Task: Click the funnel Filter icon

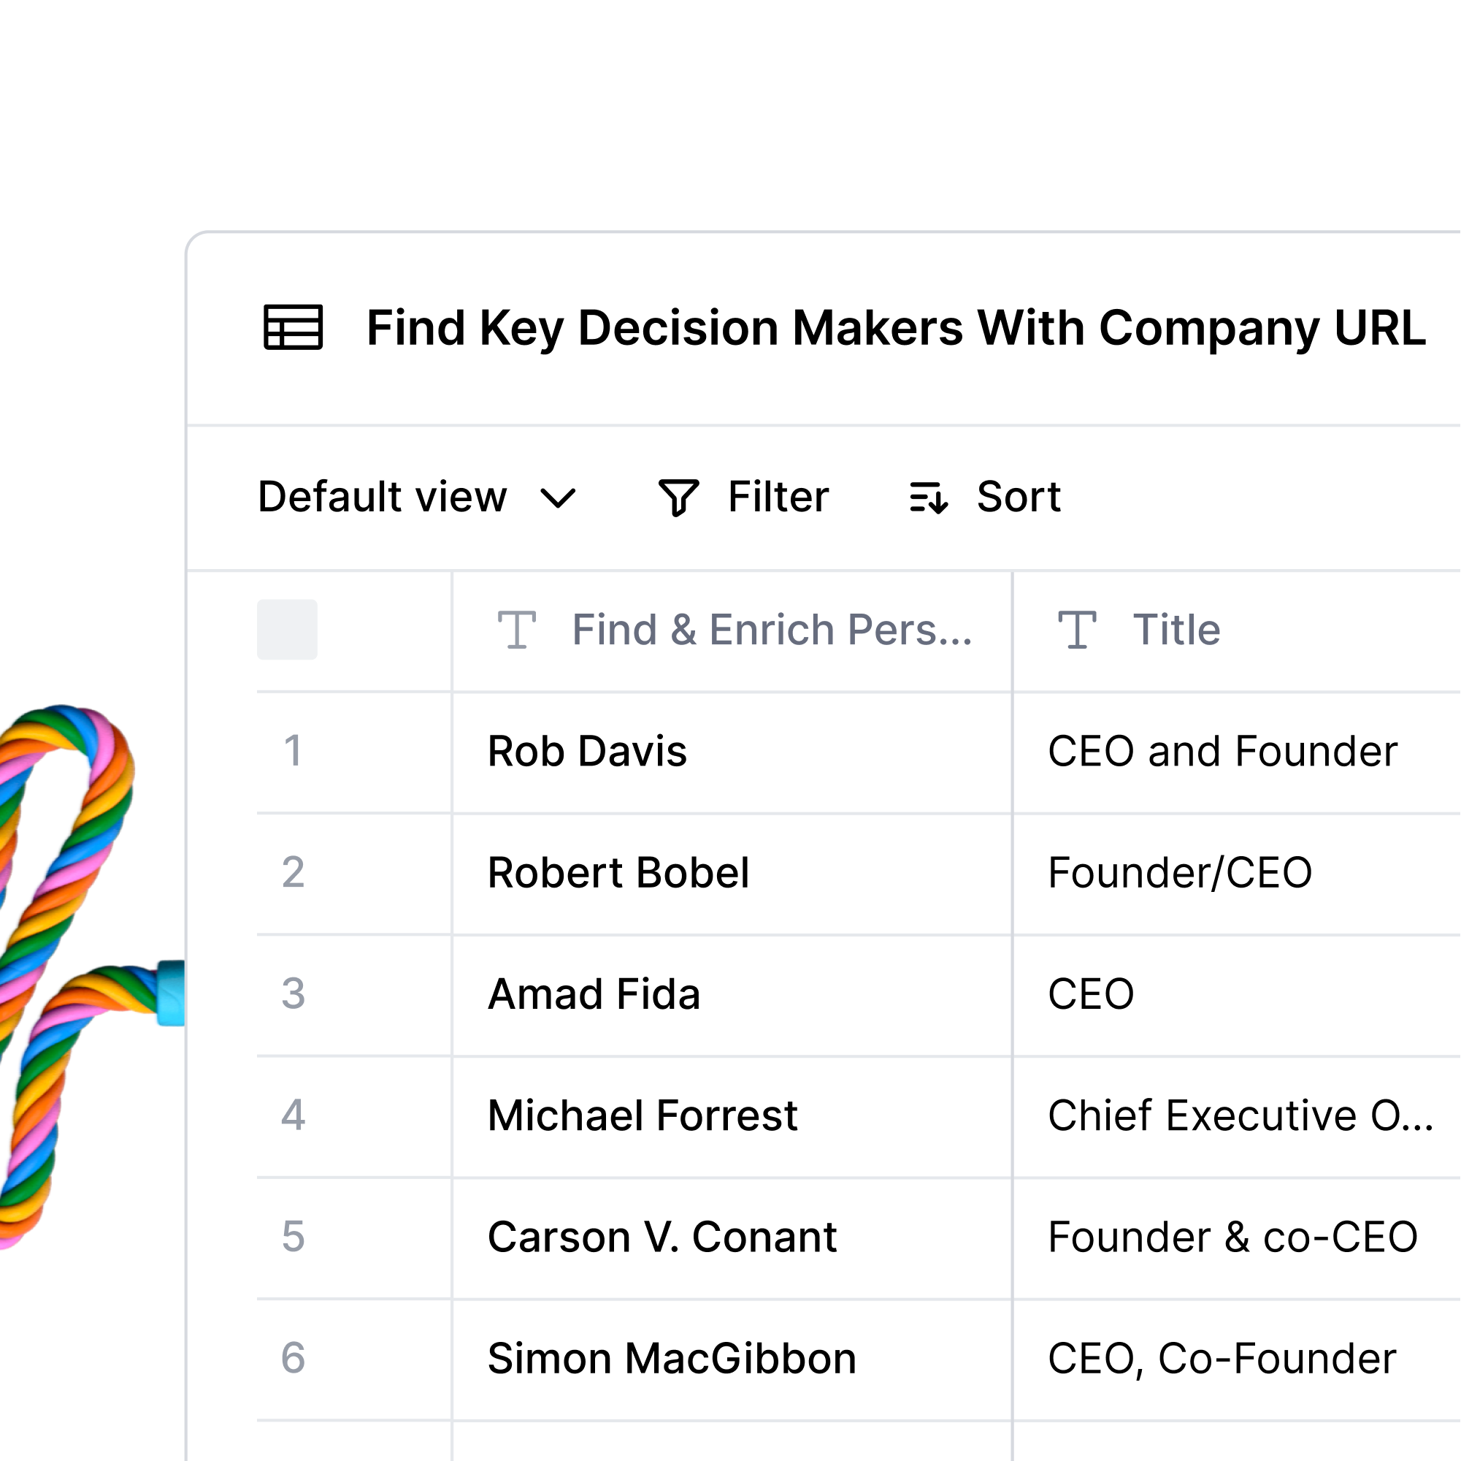Action: 678,498
